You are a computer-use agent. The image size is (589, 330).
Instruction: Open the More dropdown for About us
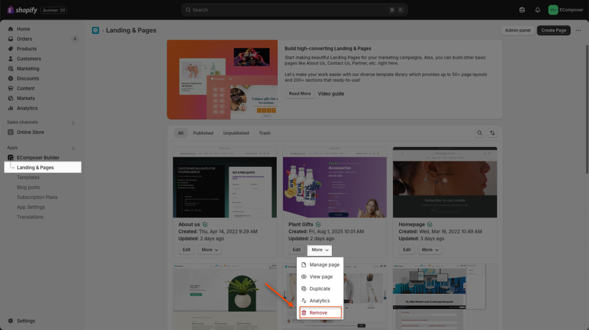click(x=209, y=250)
